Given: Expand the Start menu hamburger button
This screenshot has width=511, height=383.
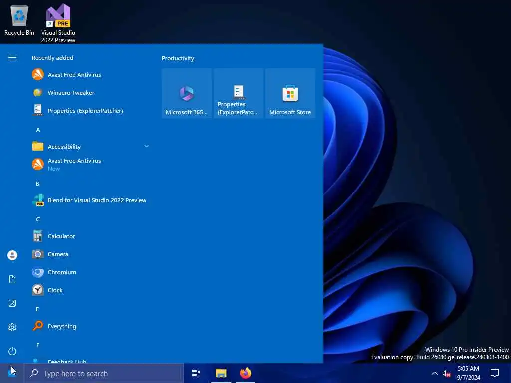Looking at the screenshot, I should click(12, 58).
